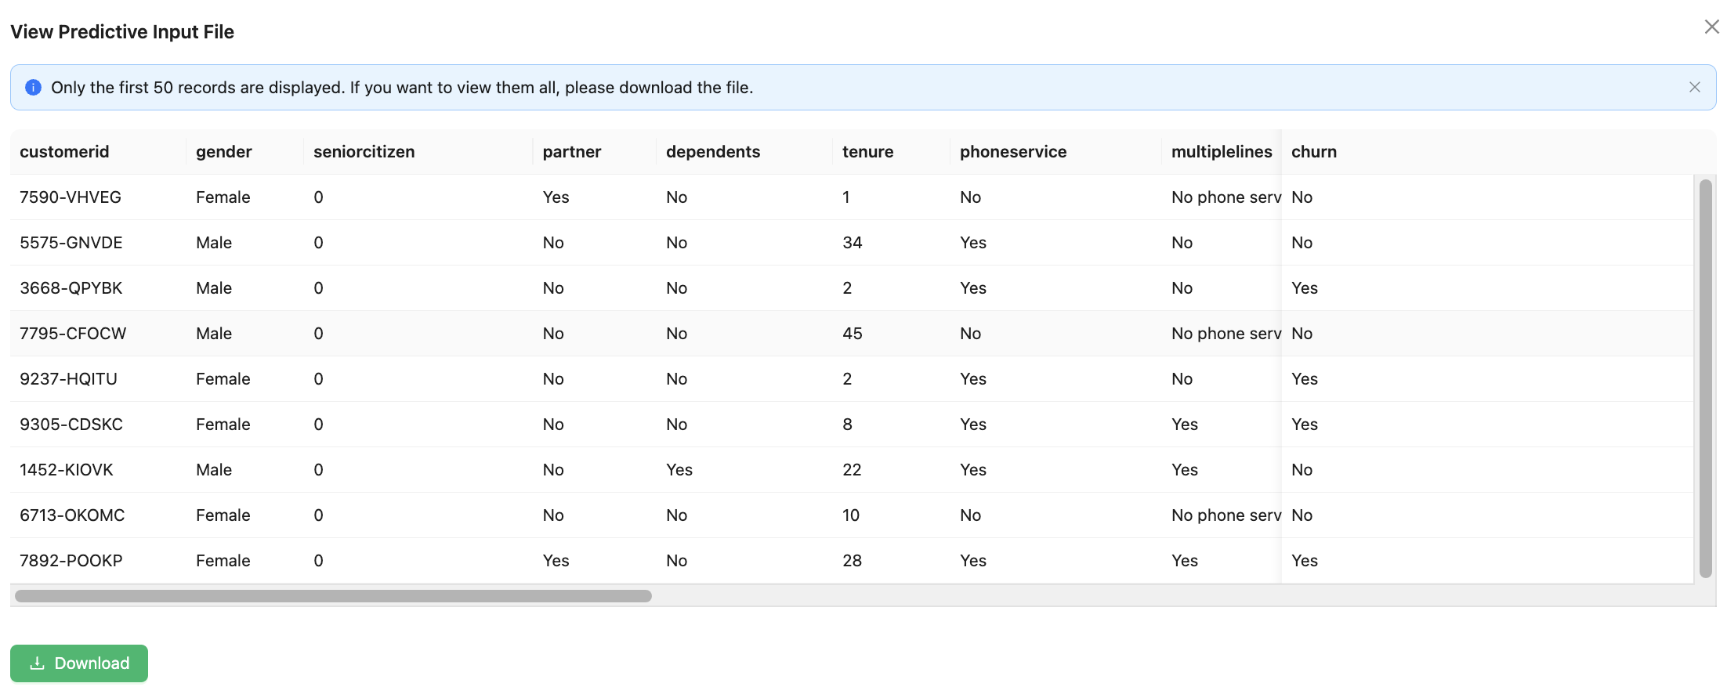This screenshot has width=1727, height=694.
Task: Select the phoneservice column header
Action: (1013, 152)
